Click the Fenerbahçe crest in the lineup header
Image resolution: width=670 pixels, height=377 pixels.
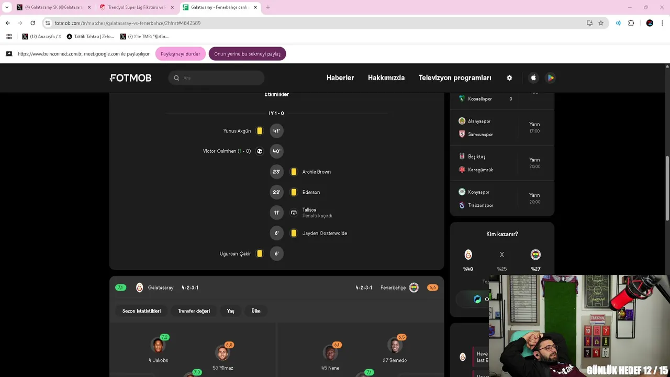coord(414,287)
